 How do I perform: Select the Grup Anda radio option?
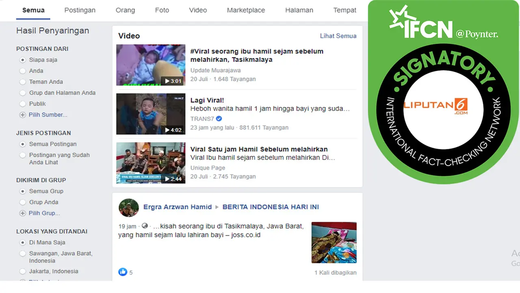pos(23,202)
